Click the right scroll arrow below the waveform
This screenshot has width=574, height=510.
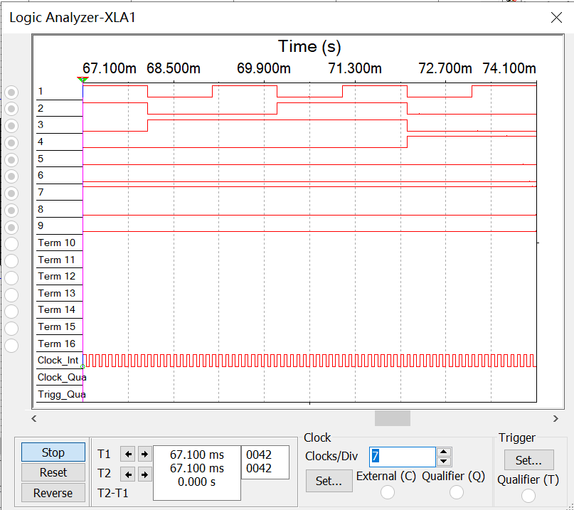[557, 419]
